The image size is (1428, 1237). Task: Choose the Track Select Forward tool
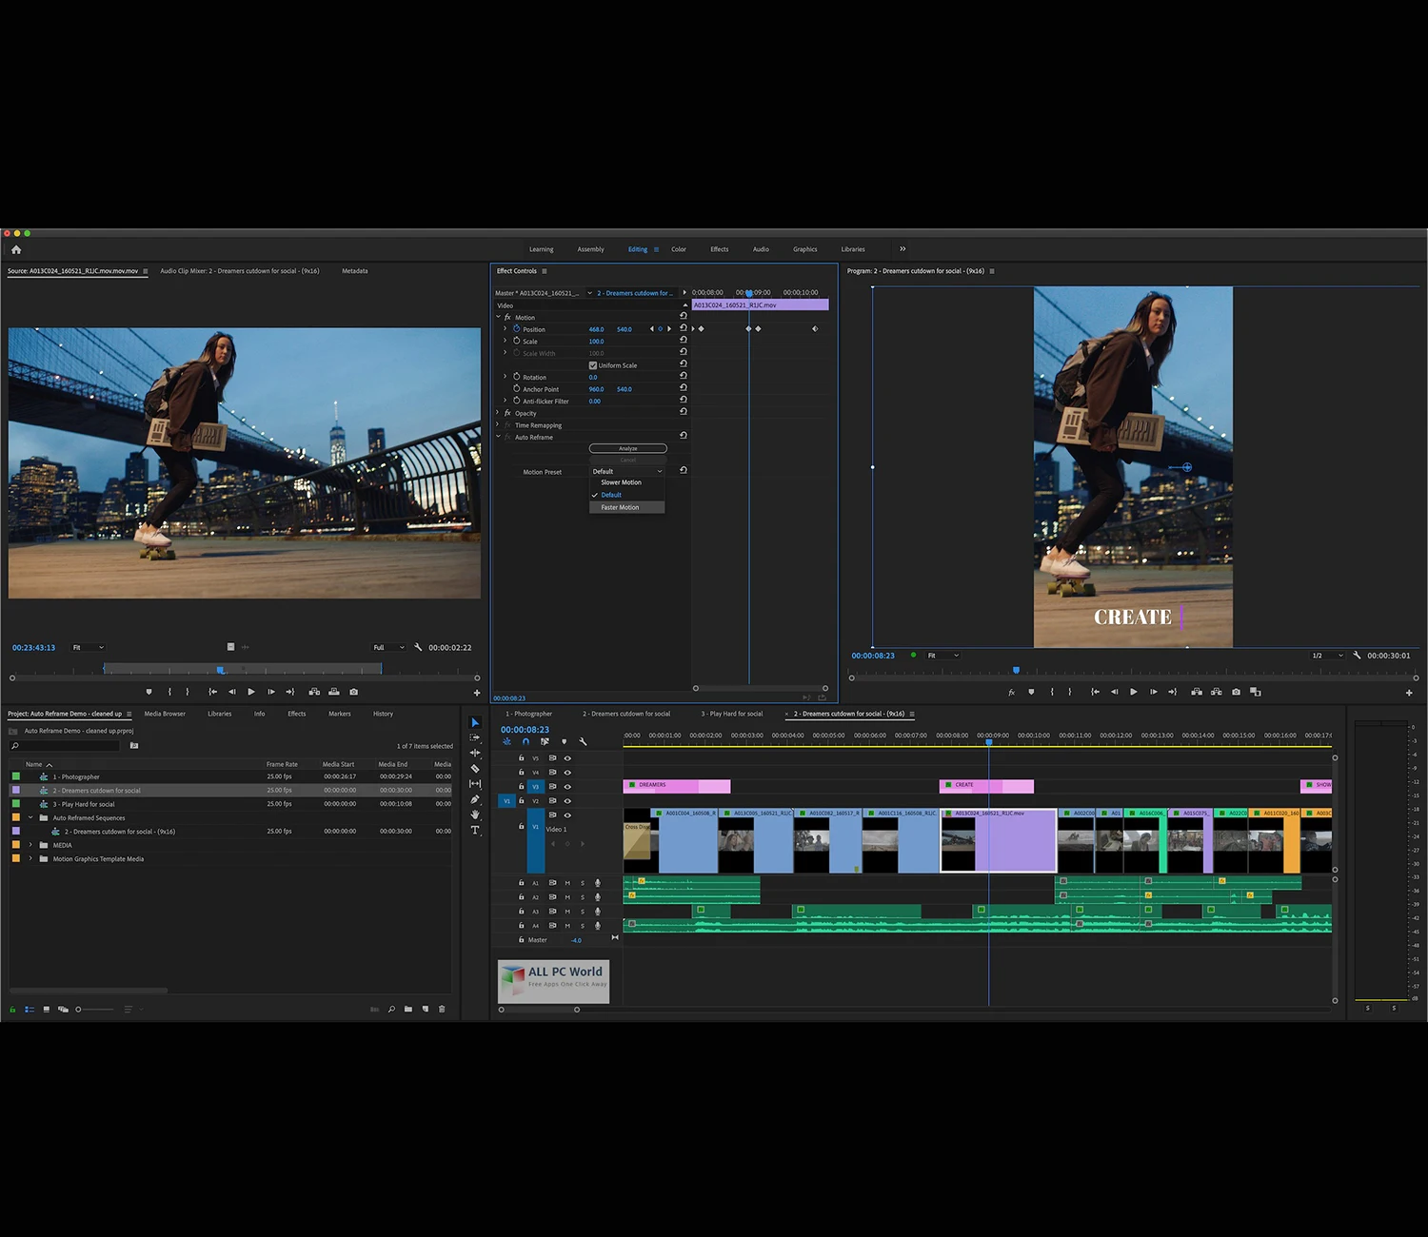pos(475,737)
